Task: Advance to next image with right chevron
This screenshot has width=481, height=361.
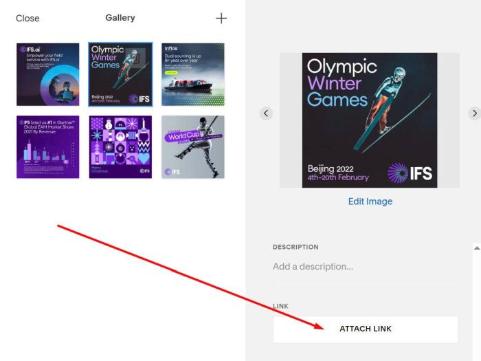Action: pyautogui.click(x=475, y=113)
